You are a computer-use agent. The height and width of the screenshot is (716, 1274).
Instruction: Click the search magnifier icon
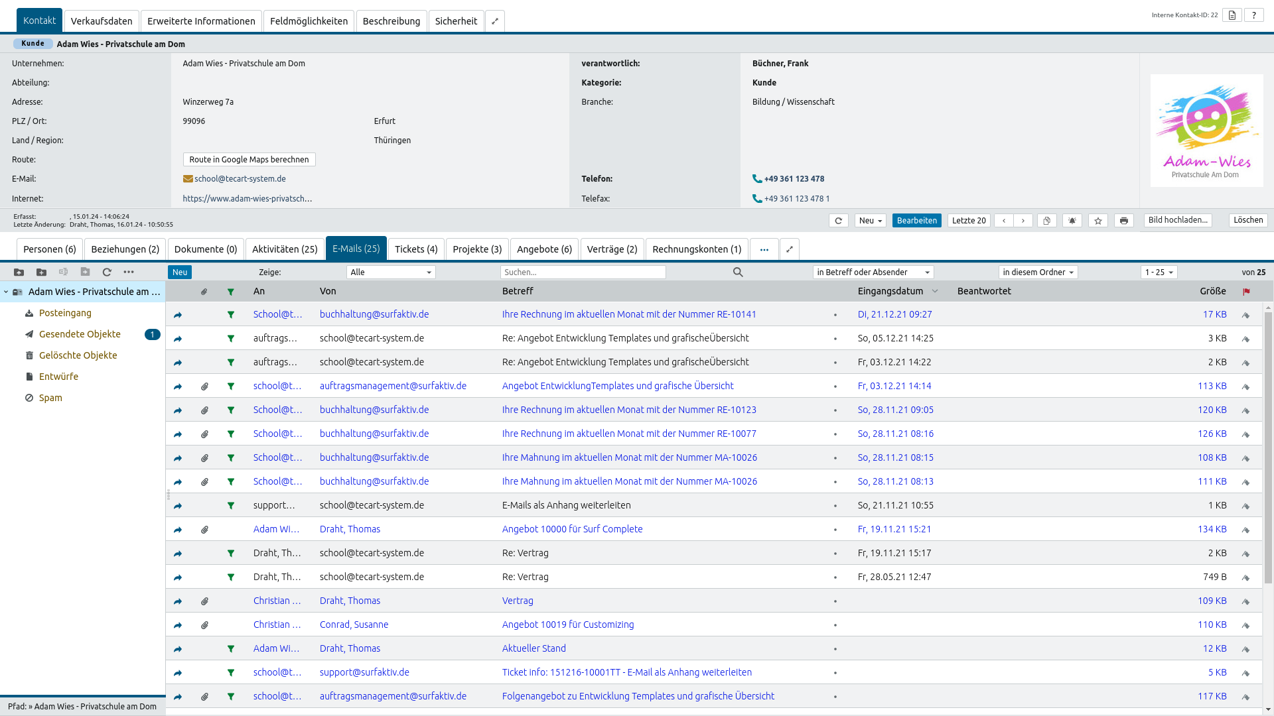[738, 272]
